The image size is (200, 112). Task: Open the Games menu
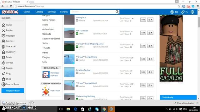[x=27, y=12]
